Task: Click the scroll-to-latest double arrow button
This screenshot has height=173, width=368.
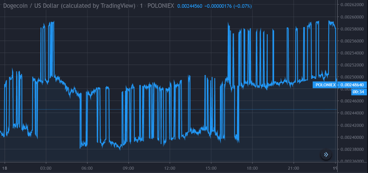Action: coord(326,154)
